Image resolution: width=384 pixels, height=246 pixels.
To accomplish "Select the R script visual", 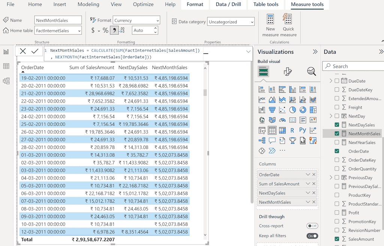I will (x=292, y=130).
